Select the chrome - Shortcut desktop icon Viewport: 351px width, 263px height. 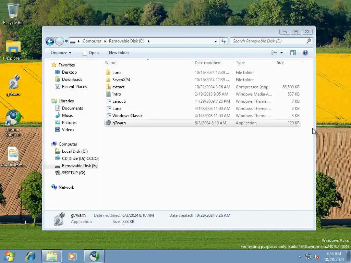click(13, 123)
